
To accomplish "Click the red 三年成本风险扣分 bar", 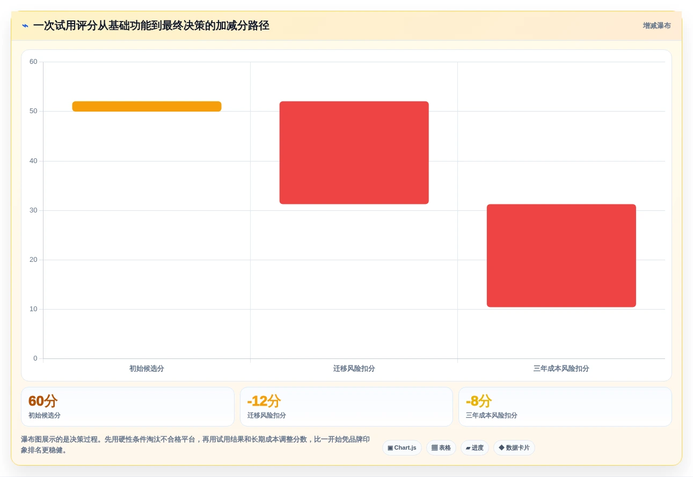I will (561, 256).
